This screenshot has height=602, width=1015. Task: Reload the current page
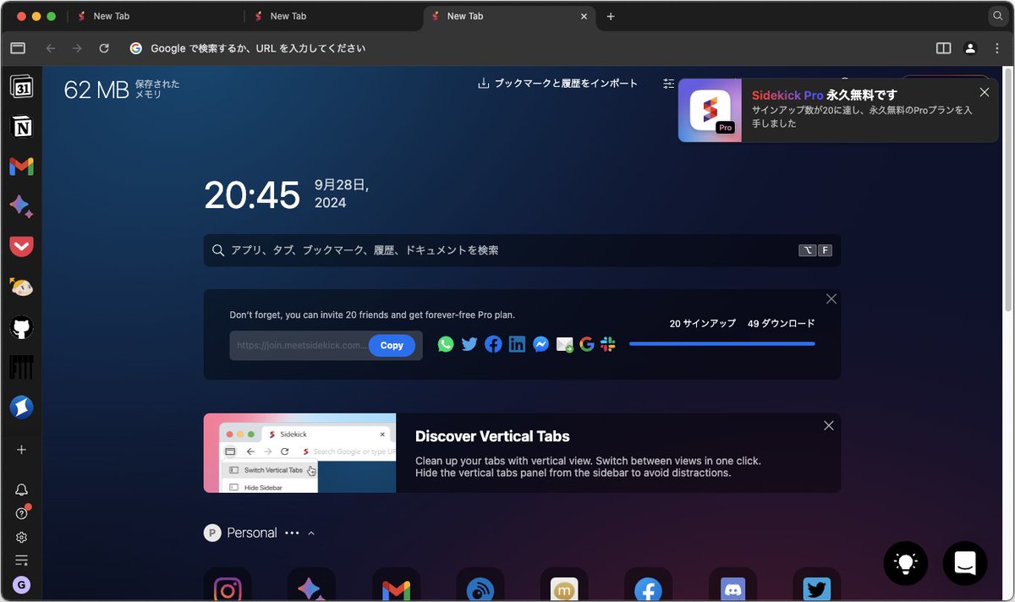click(104, 48)
